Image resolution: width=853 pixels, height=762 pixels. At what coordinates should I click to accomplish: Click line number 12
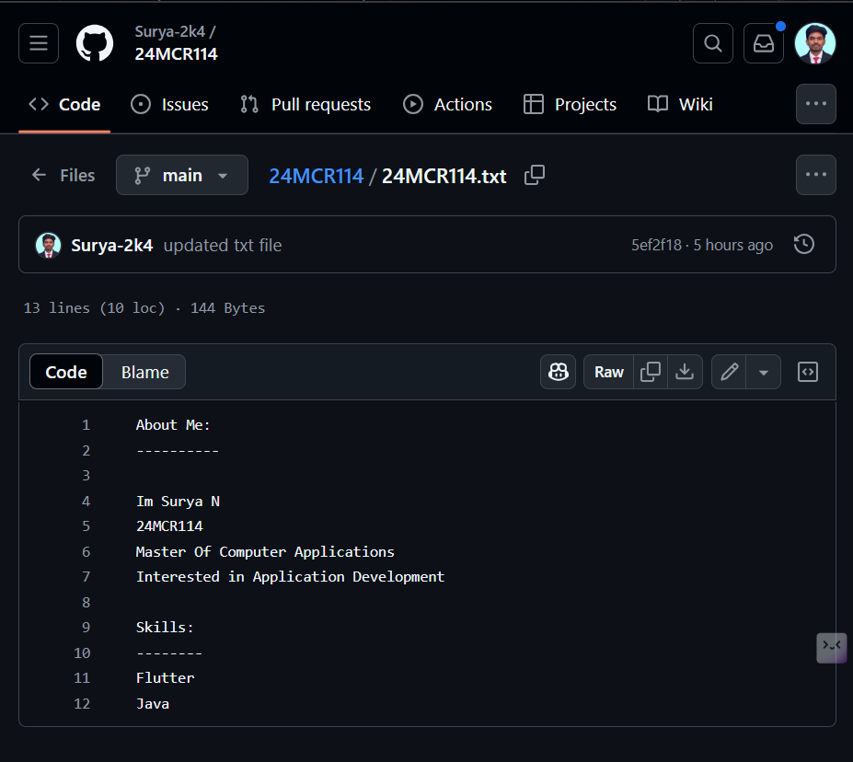point(82,704)
